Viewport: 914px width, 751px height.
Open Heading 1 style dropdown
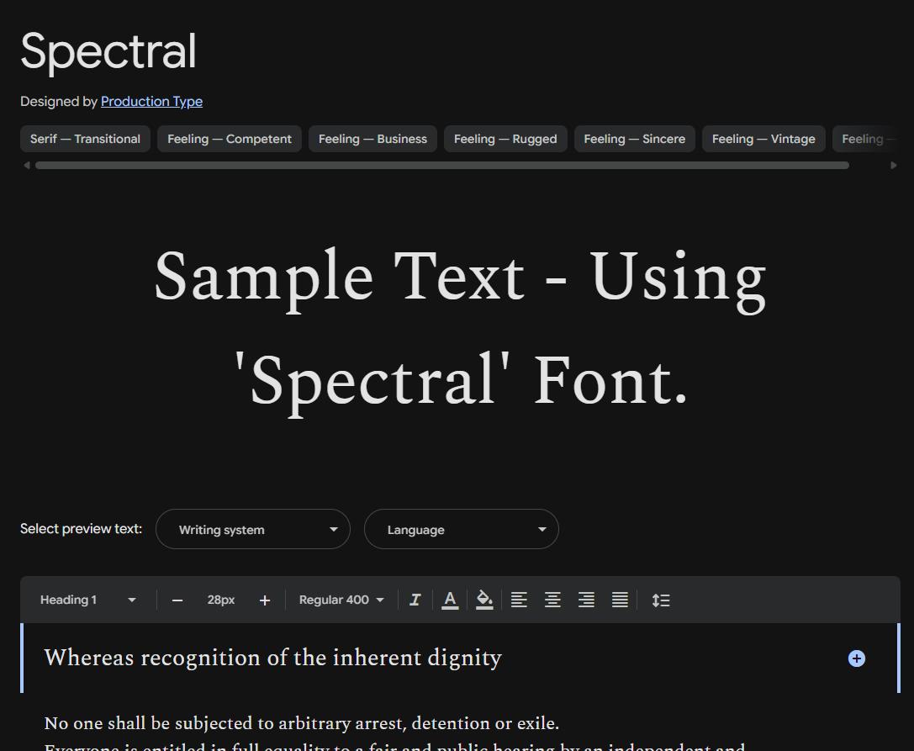pyautogui.click(x=88, y=600)
